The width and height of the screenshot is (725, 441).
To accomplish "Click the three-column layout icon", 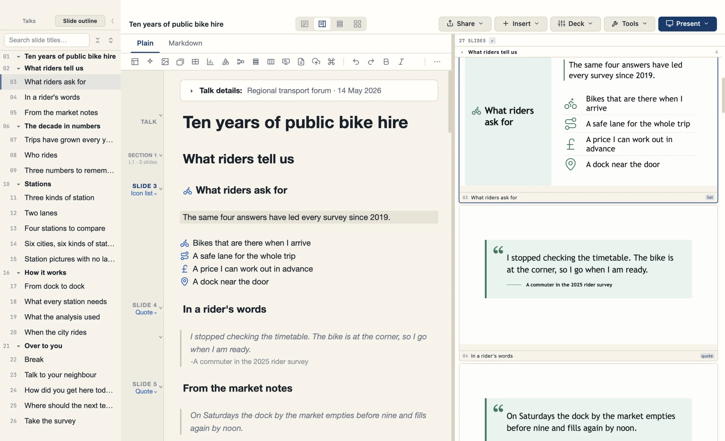I will (271, 62).
